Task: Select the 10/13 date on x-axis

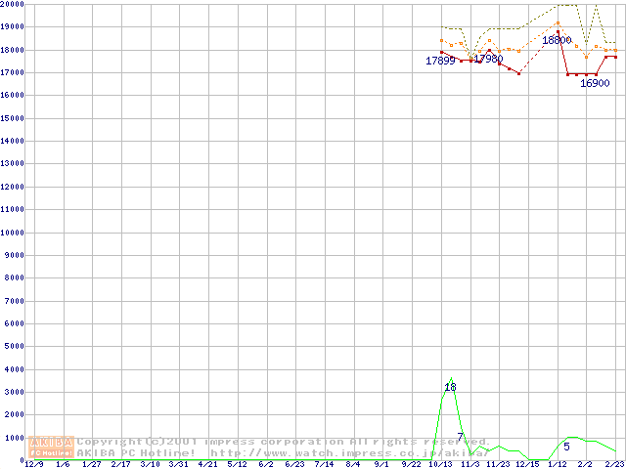Action: point(440,464)
